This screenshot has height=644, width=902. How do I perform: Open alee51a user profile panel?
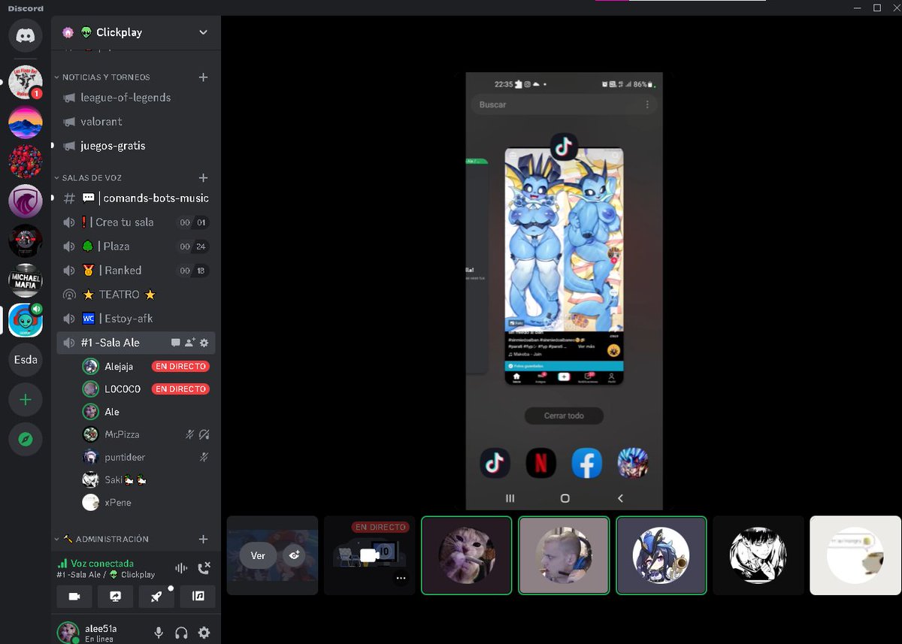(101, 633)
